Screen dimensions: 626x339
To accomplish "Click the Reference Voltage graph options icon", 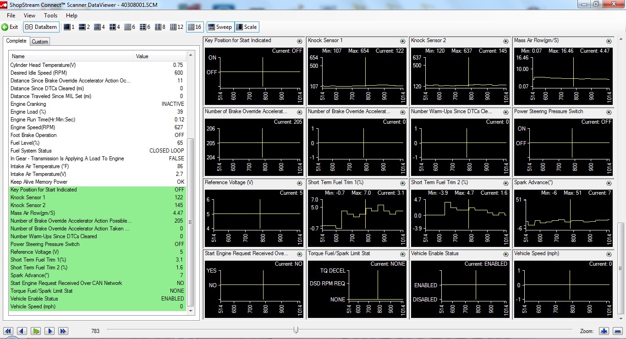I will tap(300, 183).
